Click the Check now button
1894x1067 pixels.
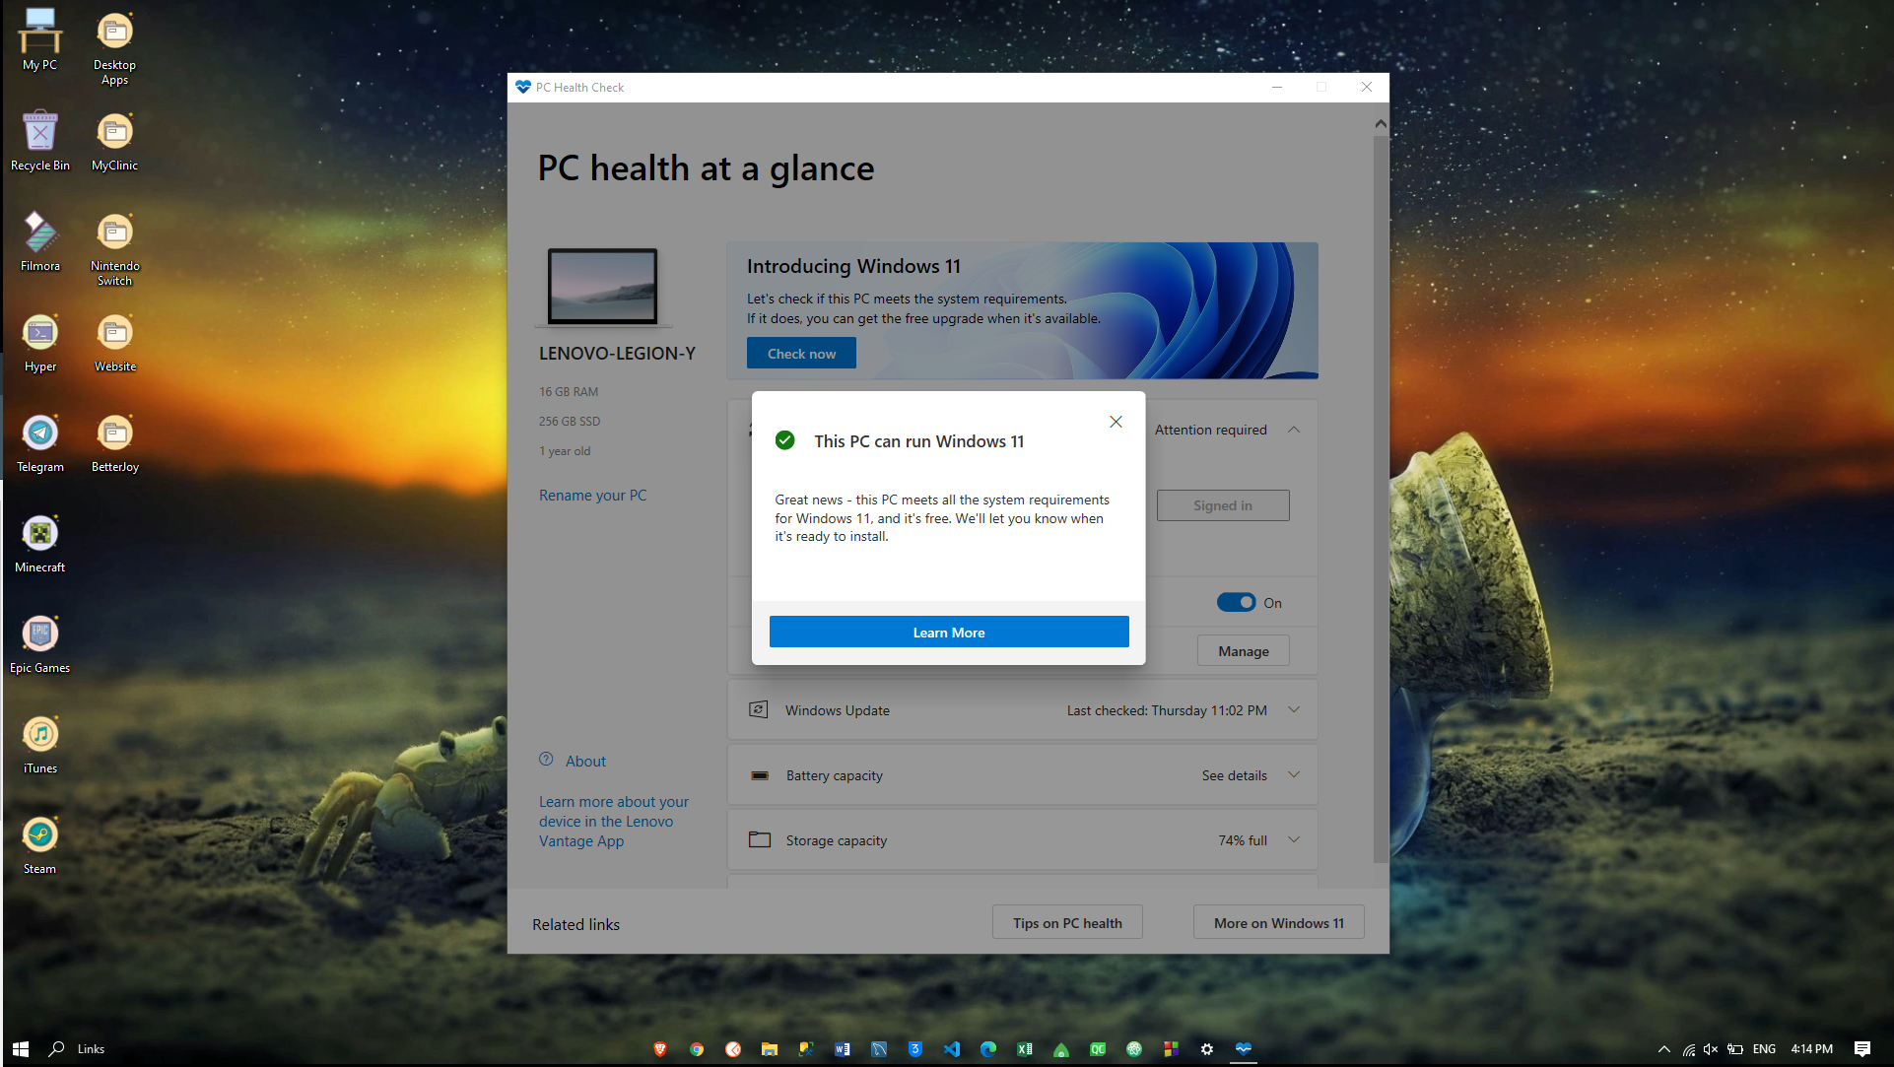point(801,354)
